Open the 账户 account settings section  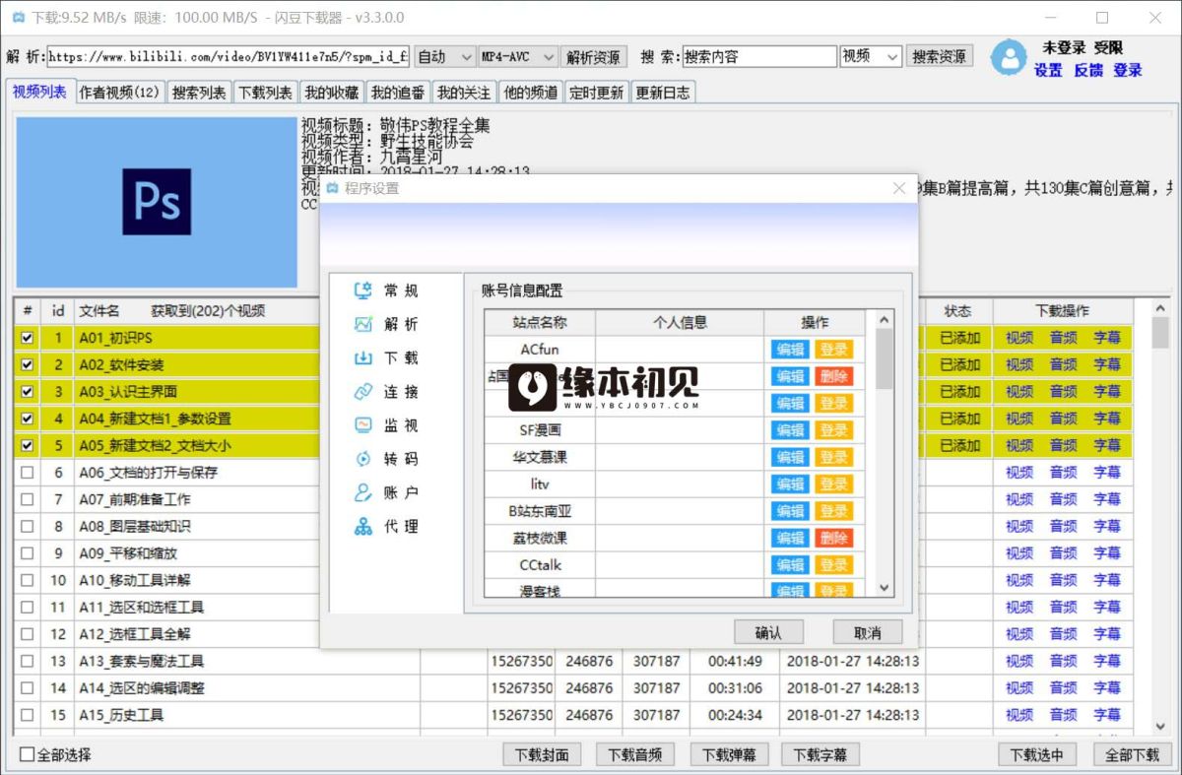[x=386, y=492]
